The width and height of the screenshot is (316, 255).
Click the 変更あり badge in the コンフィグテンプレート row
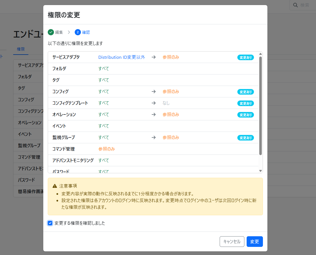tap(245, 103)
